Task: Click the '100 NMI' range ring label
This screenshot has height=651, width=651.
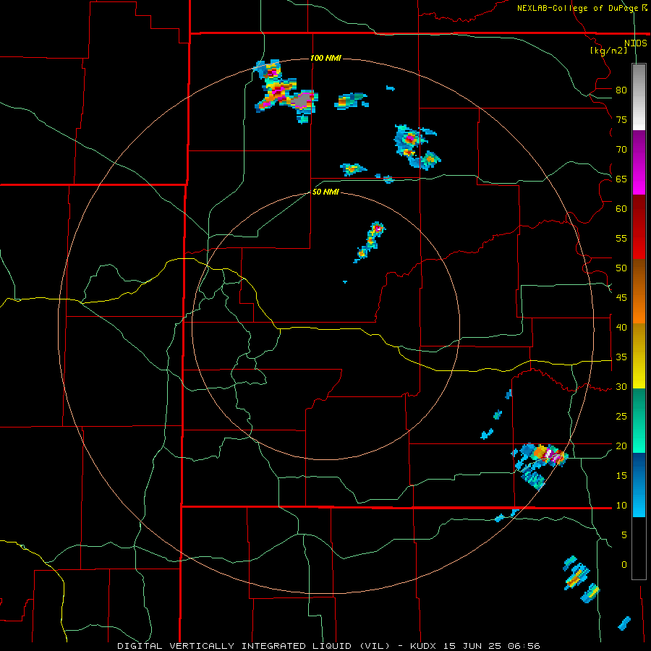Action: pos(325,58)
